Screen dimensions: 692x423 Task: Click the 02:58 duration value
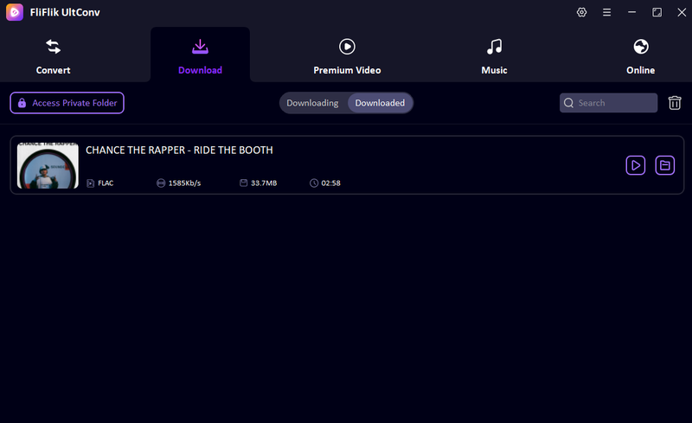pyautogui.click(x=330, y=183)
